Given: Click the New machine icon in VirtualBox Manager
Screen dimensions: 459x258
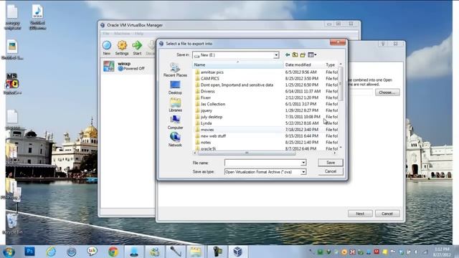Looking at the screenshot, I should [107, 48].
